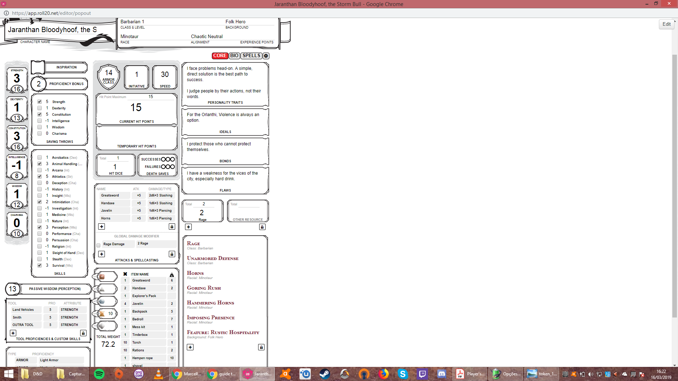678x381 pixels.
Task: Expand the Unarmored Defense feature
Action: pyautogui.click(x=213, y=258)
